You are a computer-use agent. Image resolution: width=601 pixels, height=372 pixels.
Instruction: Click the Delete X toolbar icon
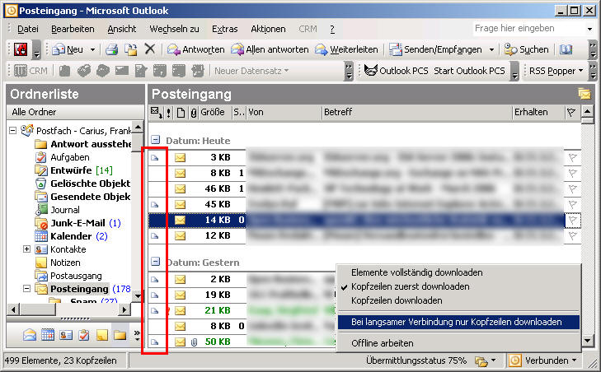click(x=150, y=49)
